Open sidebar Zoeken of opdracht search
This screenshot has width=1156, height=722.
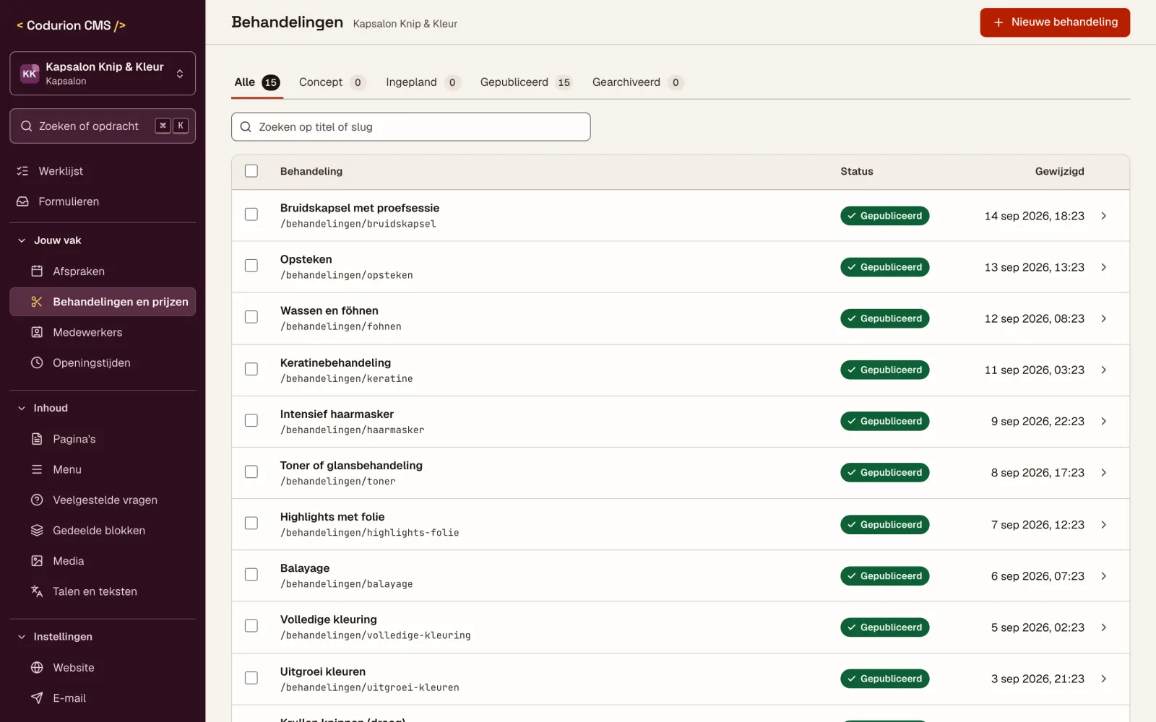pyautogui.click(x=103, y=126)
